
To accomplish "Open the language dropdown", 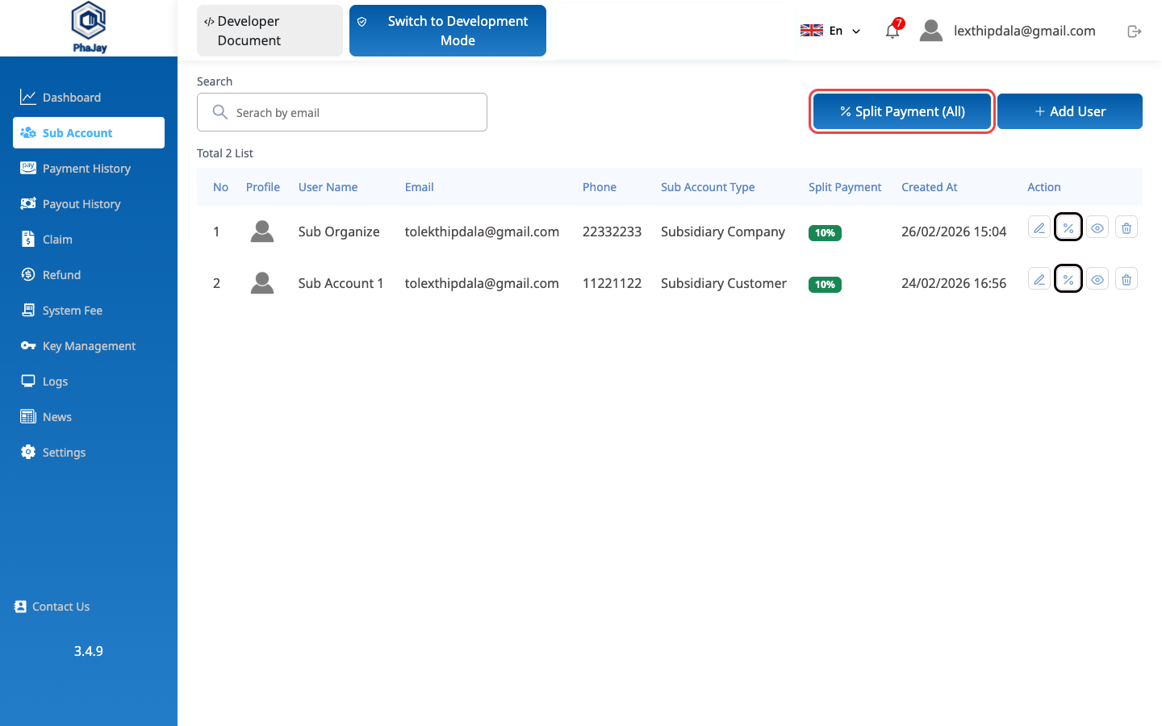I will [830, 31].
